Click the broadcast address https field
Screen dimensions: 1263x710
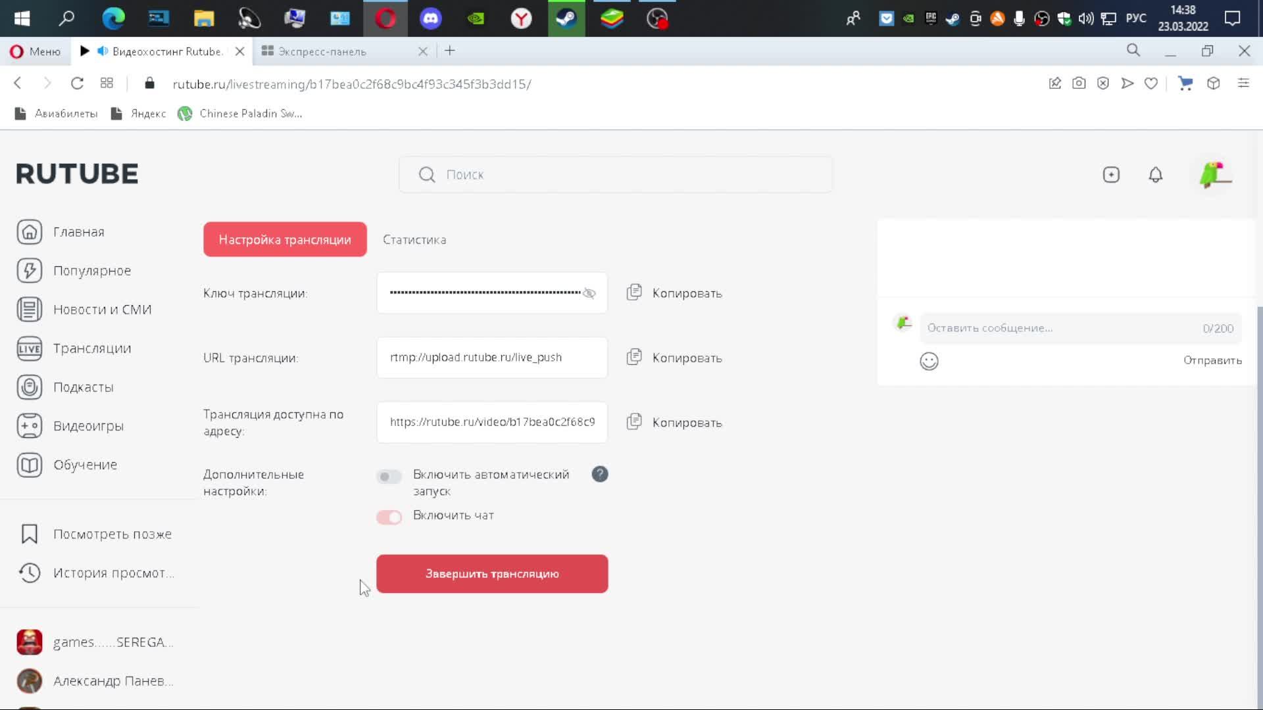pyautogui.click(x=492, y=422)
